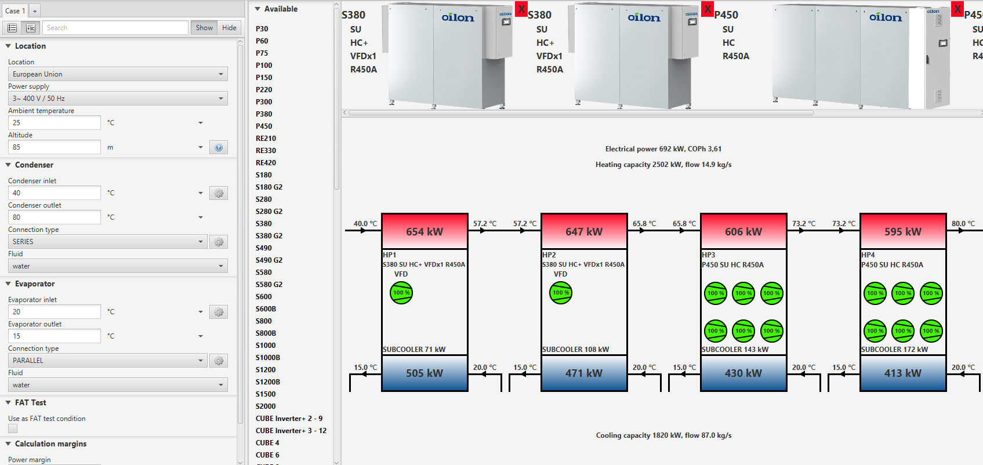983x465 pixels.
Task: Select the HP2 471 kW cooling block
Action: [584, 373]
